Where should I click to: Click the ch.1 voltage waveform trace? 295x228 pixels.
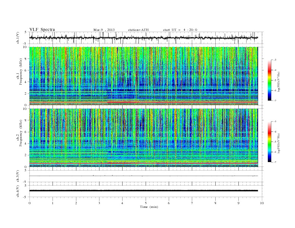tap(143, 38)
